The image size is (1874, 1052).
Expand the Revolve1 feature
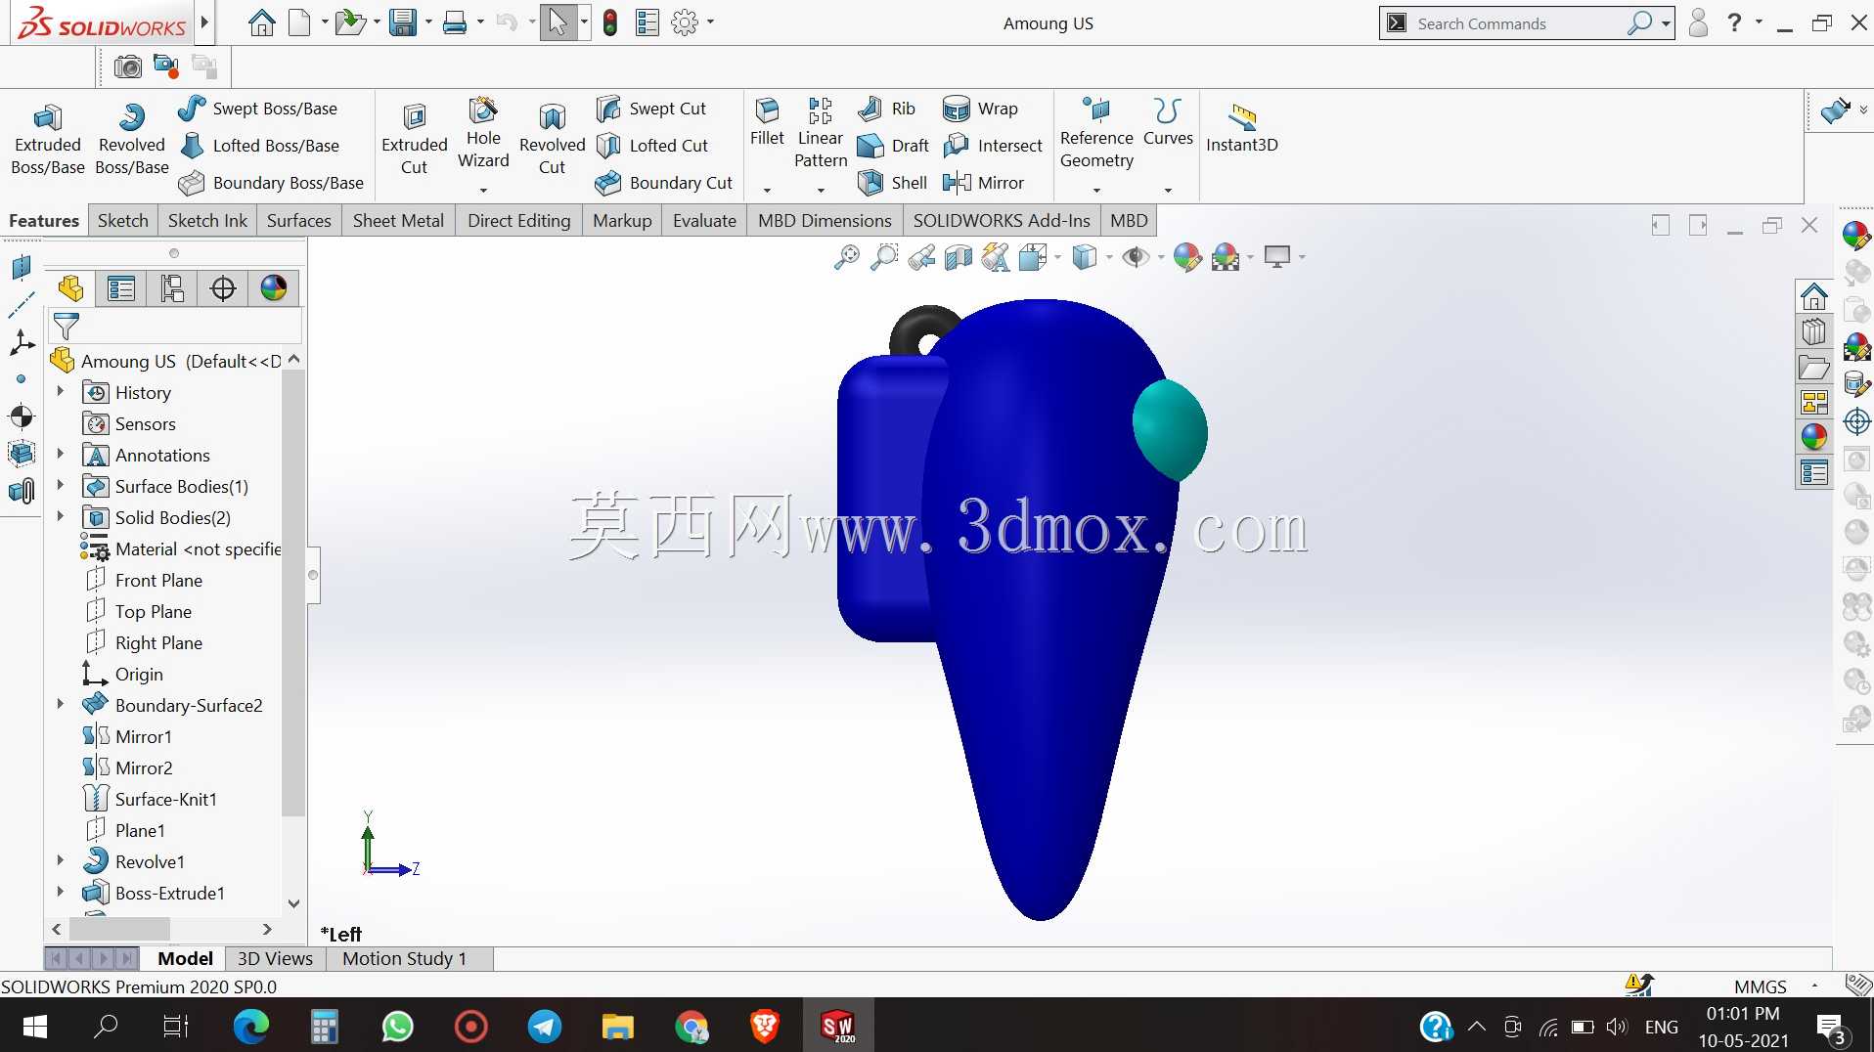coord(60,860)
